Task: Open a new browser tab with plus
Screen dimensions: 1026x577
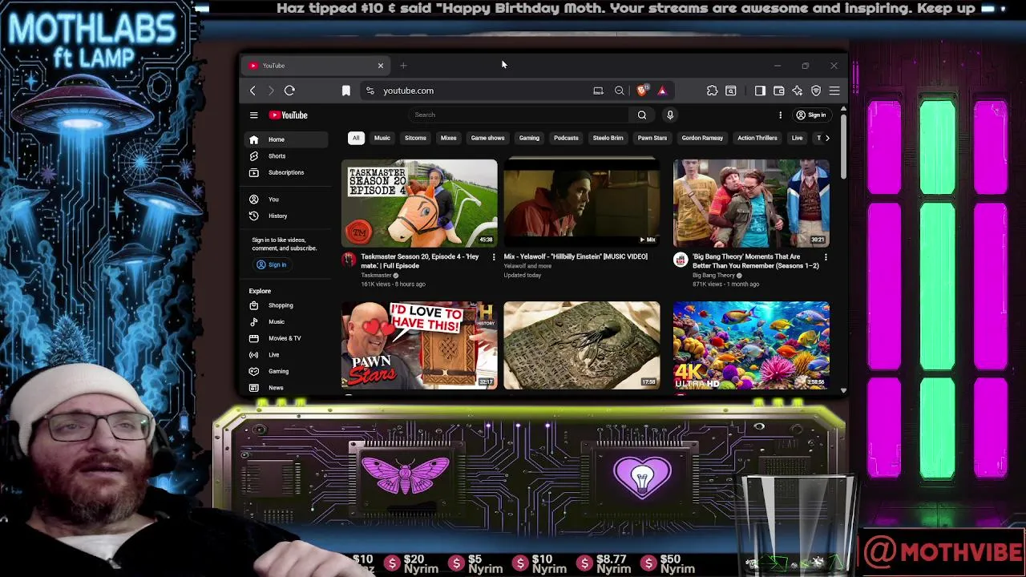Action: pos(403,66)
